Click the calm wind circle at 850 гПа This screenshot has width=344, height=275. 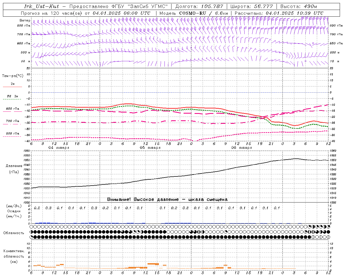pyautogui.click(x=313, y=43)
